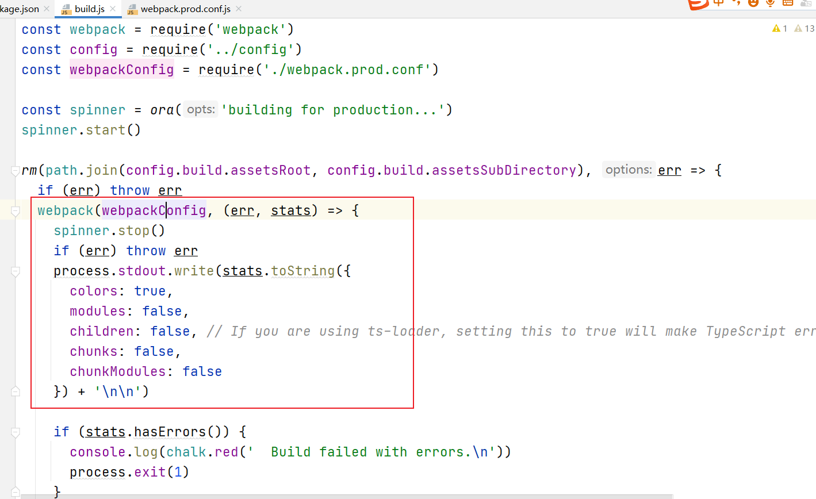Click the 'opts:' inlay hint in ora call
Viewport: 816px width, 499px height.
201,109
